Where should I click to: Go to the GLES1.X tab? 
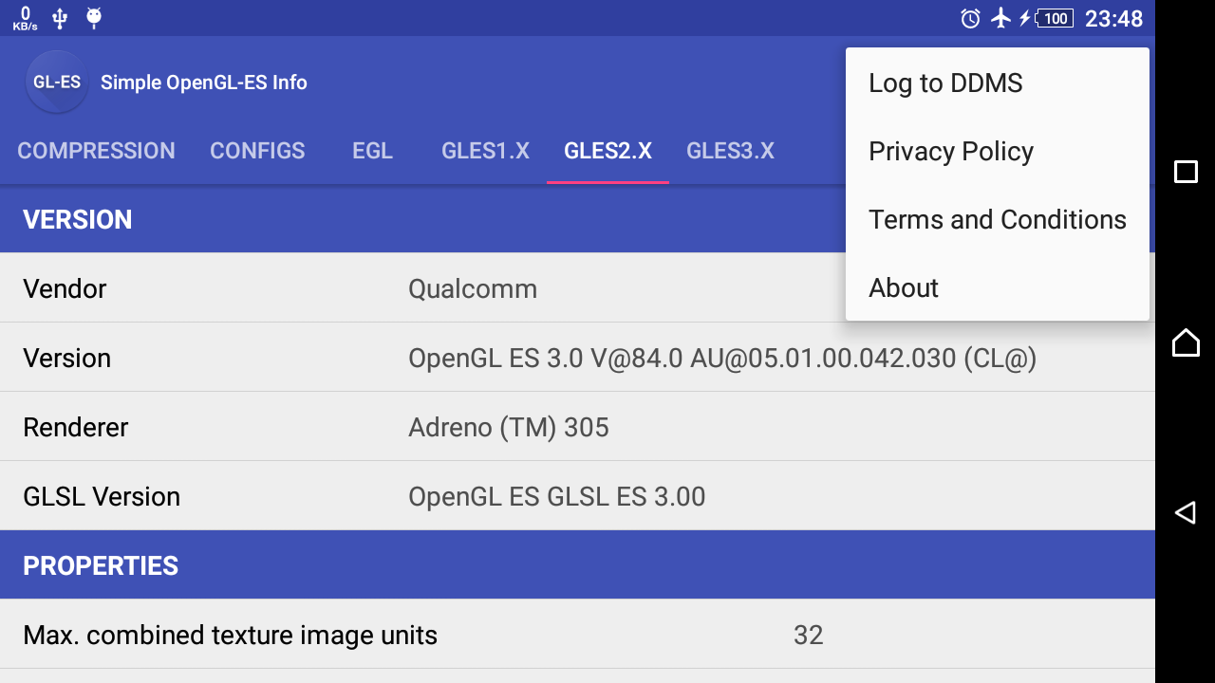[x=485, y=151]
